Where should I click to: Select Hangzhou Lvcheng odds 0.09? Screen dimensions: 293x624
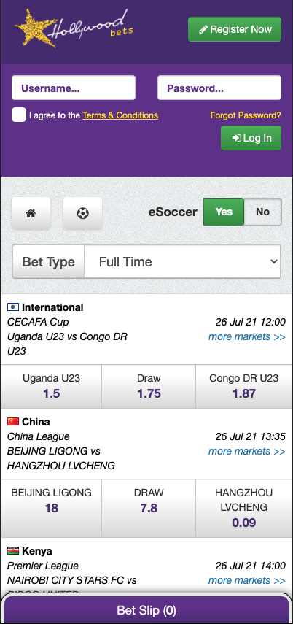point(243,508)
